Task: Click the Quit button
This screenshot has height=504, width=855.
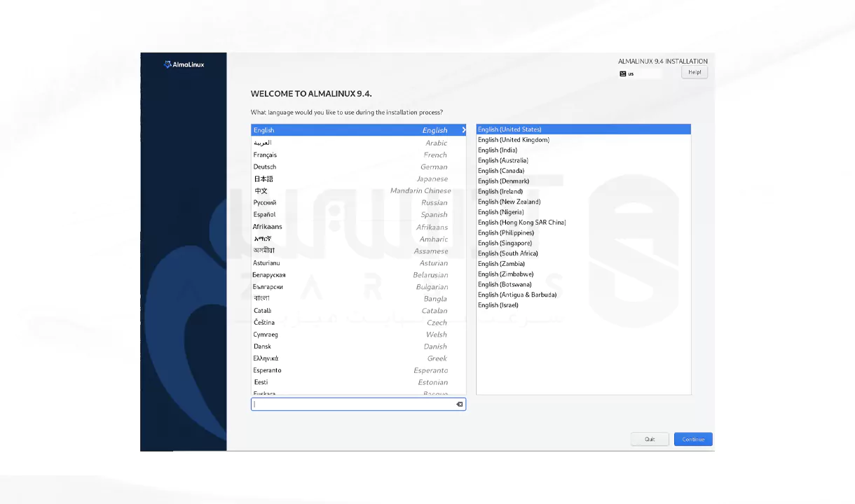Action: pyautogui.click(x=650, y=439)
